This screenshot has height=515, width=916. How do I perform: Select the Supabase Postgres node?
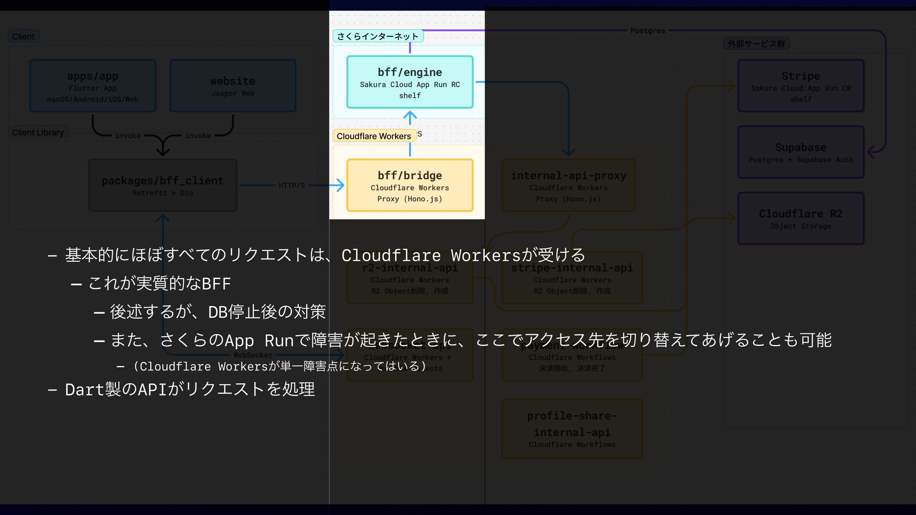point(801,152)
